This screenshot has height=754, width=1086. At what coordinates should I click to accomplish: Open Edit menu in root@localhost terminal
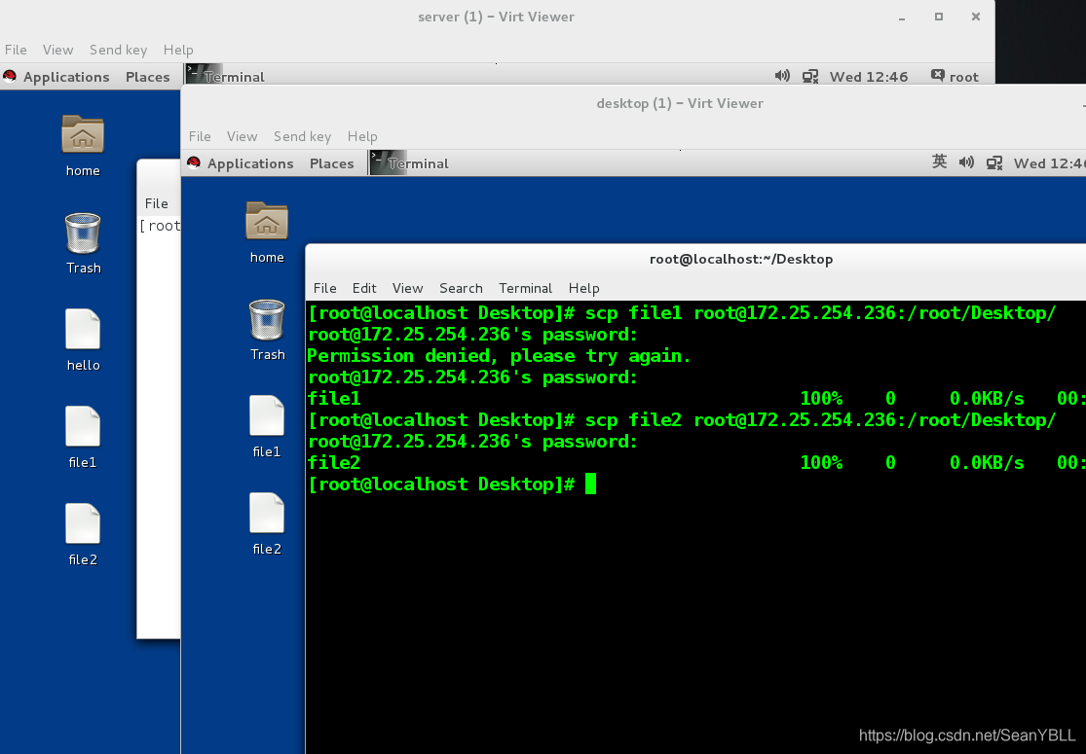click(364, 288)
